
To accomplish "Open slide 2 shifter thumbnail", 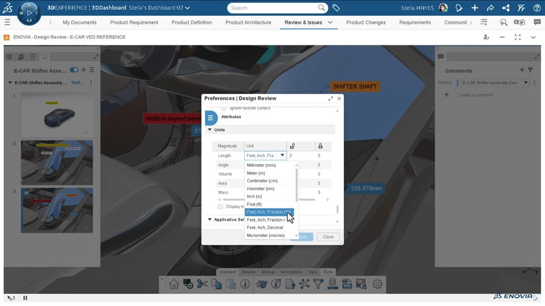I will click(57, 163).
